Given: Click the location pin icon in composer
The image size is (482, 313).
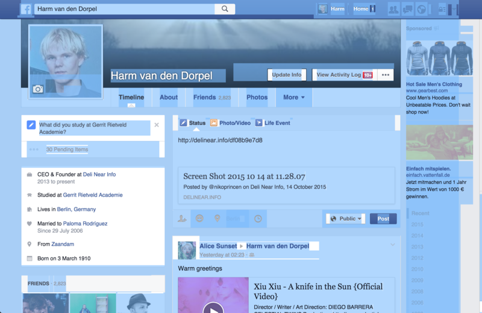Looking at the screenshot, I should 217,218.
